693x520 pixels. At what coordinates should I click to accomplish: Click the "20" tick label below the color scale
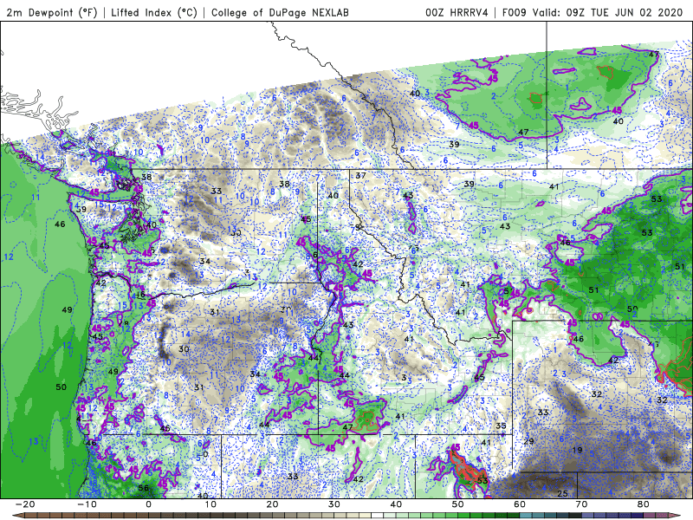tap(272, 504)
